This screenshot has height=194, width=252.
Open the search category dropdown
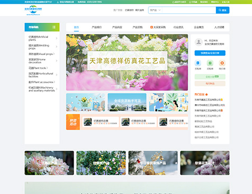click(x=155, y=10)
